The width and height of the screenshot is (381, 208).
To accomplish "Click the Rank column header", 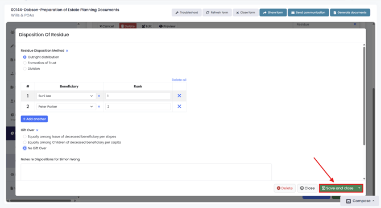I will point(138,86).
